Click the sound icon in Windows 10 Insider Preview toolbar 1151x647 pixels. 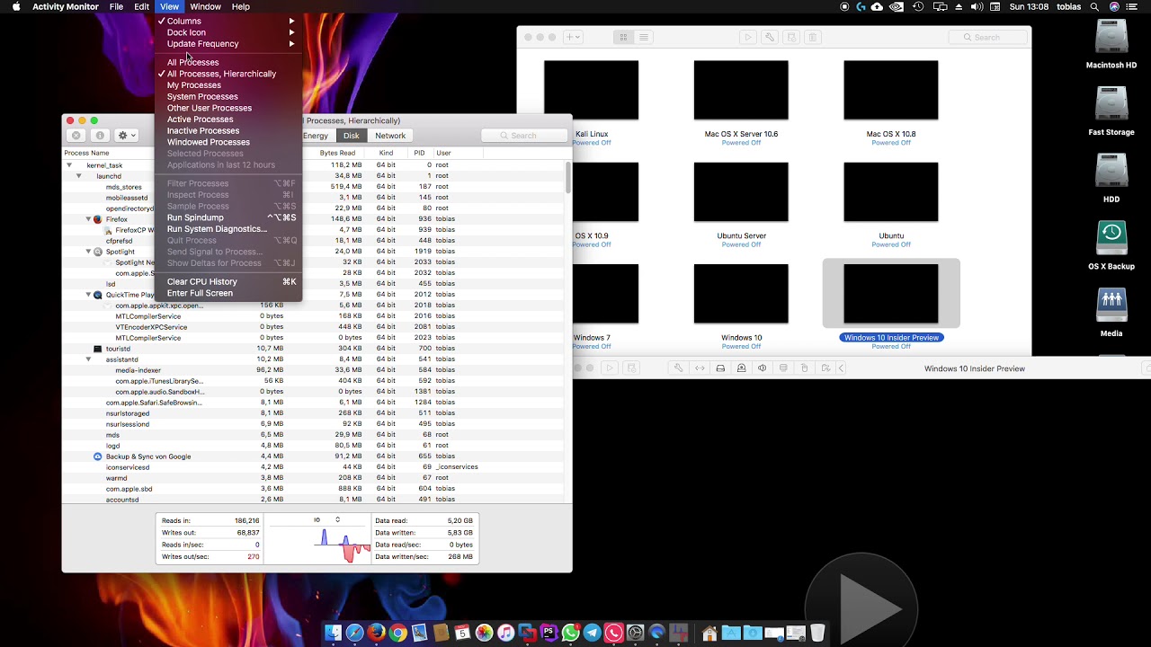tap(763, 368)
